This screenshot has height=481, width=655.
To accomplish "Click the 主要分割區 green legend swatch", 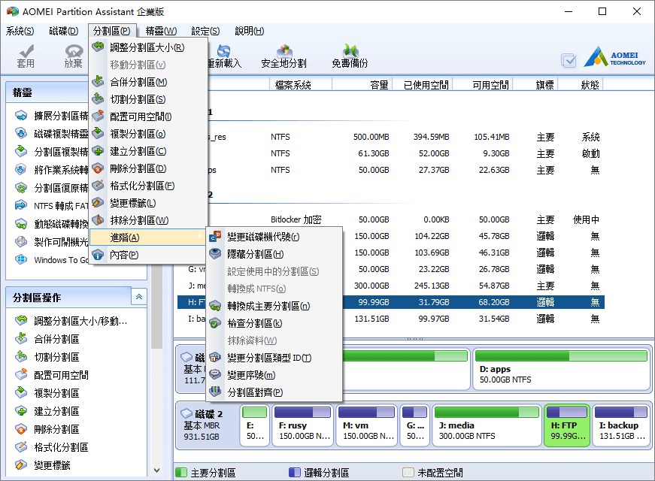I will 181,472.
